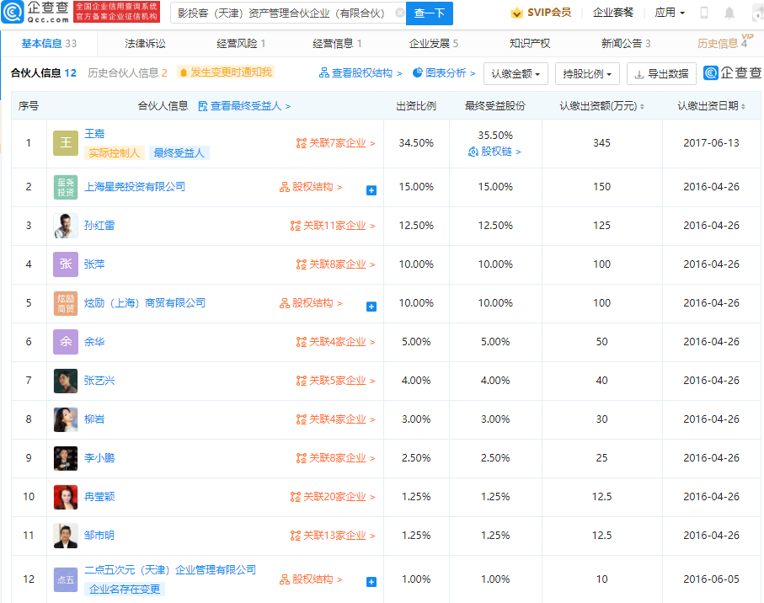View 股权结构 for 炫励（上海）商贸有限公司
Screen dimensions: 764x603
(311, 303)
